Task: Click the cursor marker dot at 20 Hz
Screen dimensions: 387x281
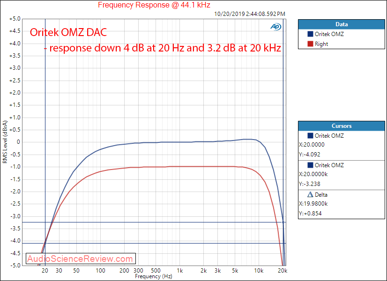Action: (x=45, y=244)
